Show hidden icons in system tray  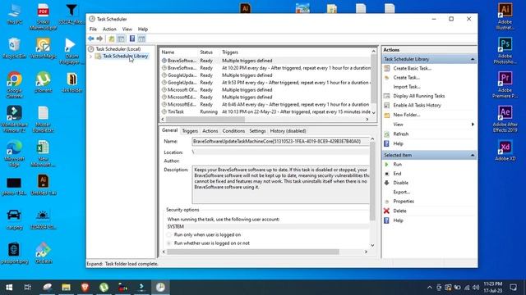(429, 288)
